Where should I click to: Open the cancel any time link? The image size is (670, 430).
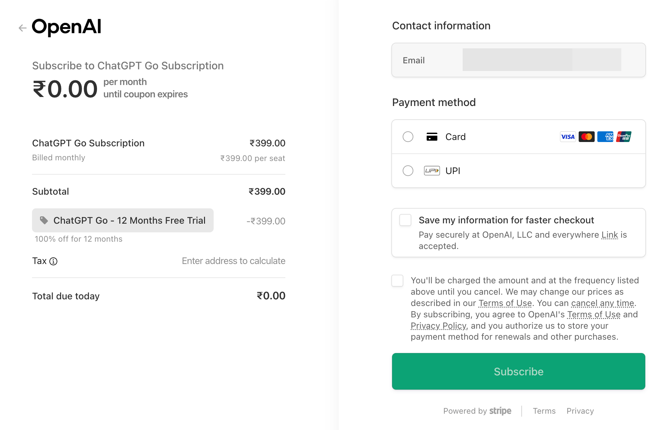[x=602, y=303]
